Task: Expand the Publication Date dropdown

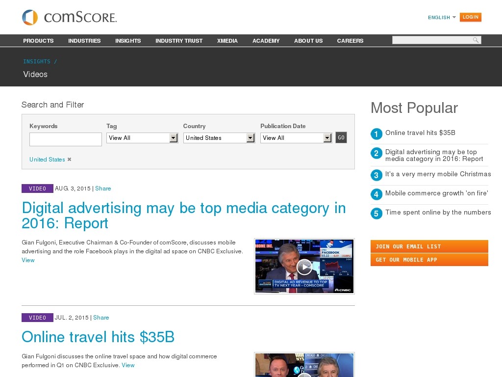Action: click(x=296, y=138)
